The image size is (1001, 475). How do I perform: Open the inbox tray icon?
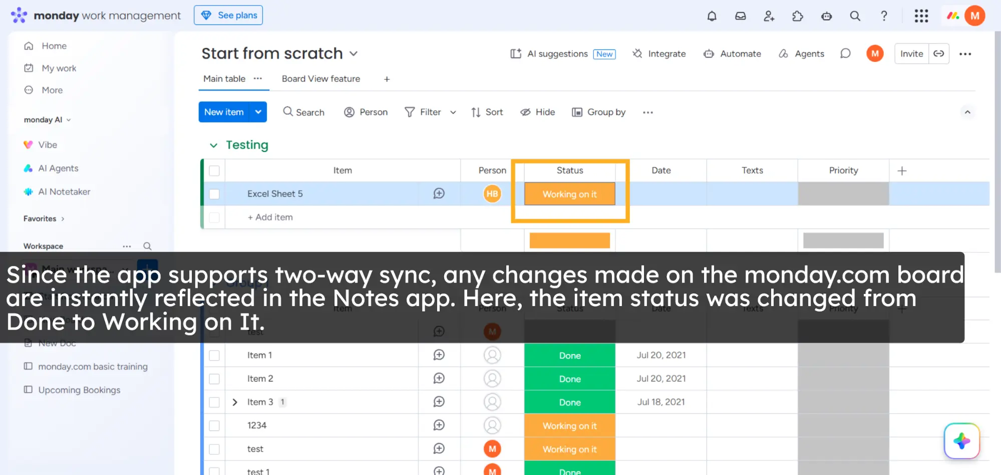[740, 16]
